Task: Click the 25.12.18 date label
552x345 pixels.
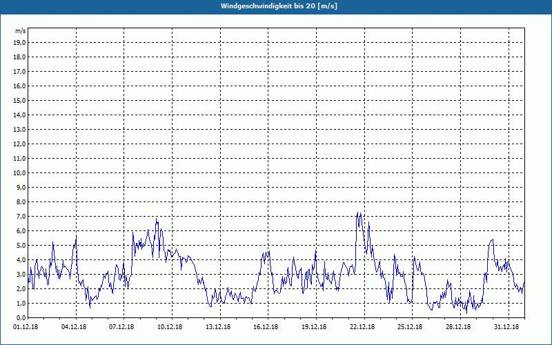Action: click(x=410, y=326)
